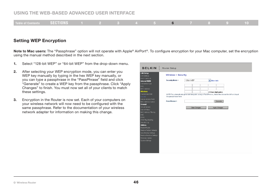This screenshot has width=272, height=190.
Task: Open the More Info link
Action: coord(215,81)
